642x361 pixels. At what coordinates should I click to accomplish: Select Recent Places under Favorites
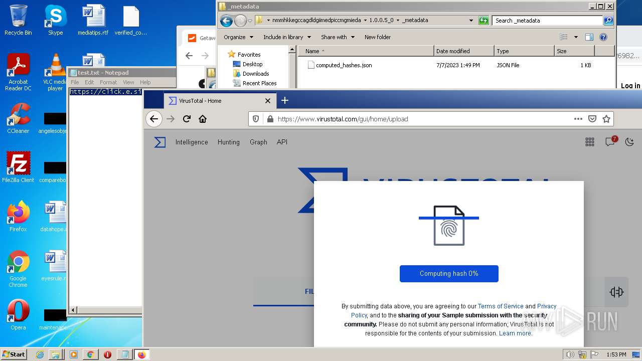click(259, 83)
